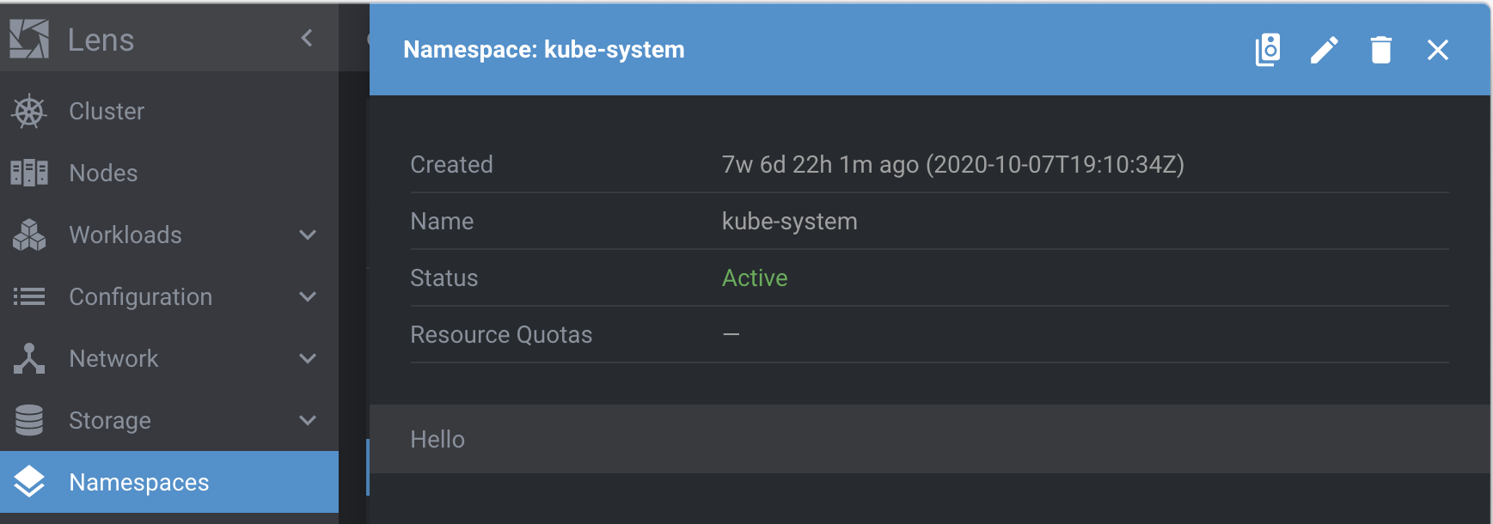
Task: Expand the Storage section chevron
Action: coord(308,420)
